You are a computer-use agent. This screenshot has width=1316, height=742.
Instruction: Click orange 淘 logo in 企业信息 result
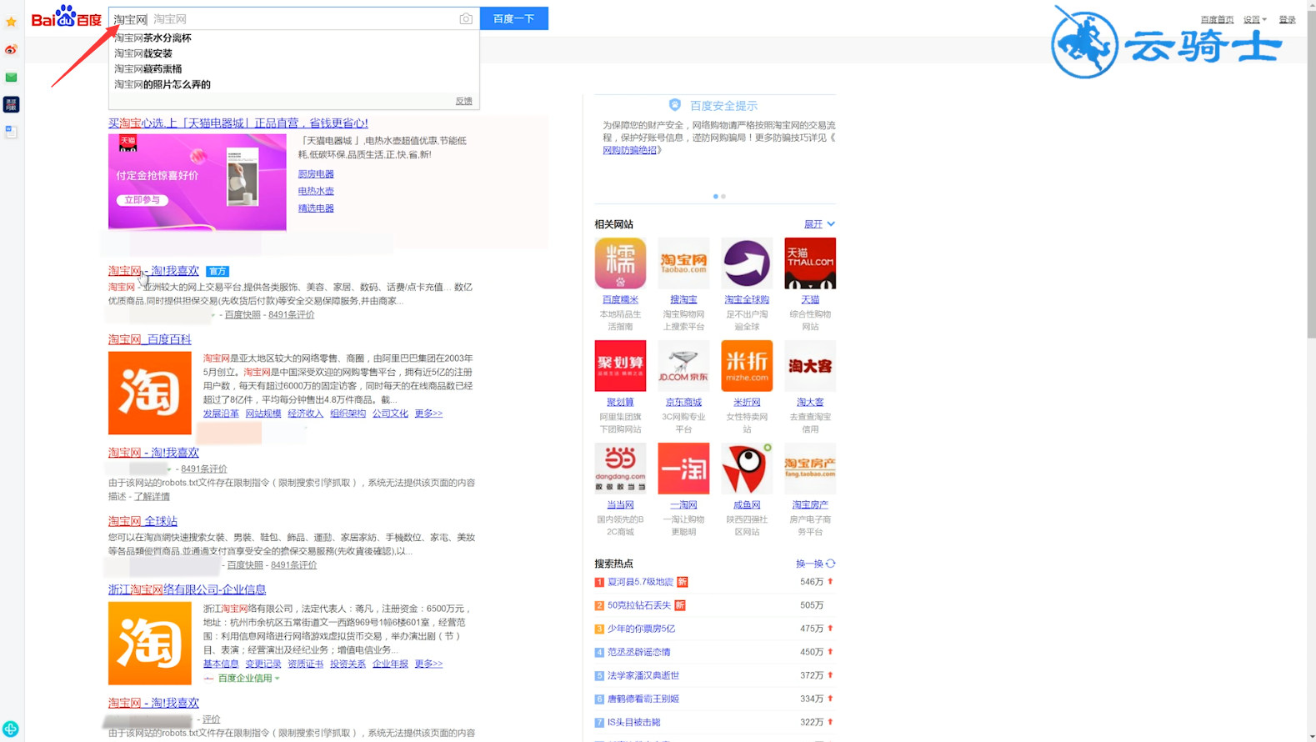(150, 644)
